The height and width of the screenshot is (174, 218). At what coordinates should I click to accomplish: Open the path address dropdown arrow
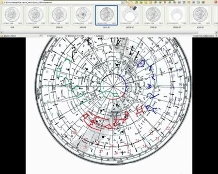[123, 2]
